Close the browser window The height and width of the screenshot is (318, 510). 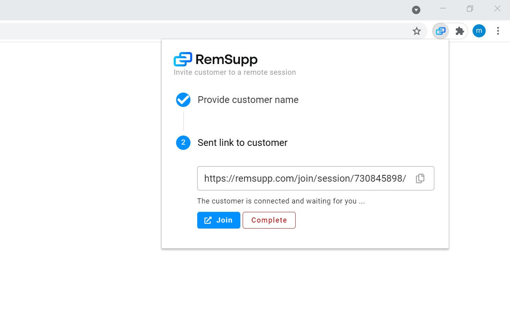[497, 9]
